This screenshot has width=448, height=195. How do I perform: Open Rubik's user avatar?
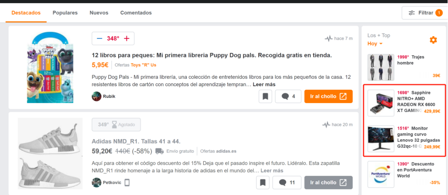pos(97,97)
